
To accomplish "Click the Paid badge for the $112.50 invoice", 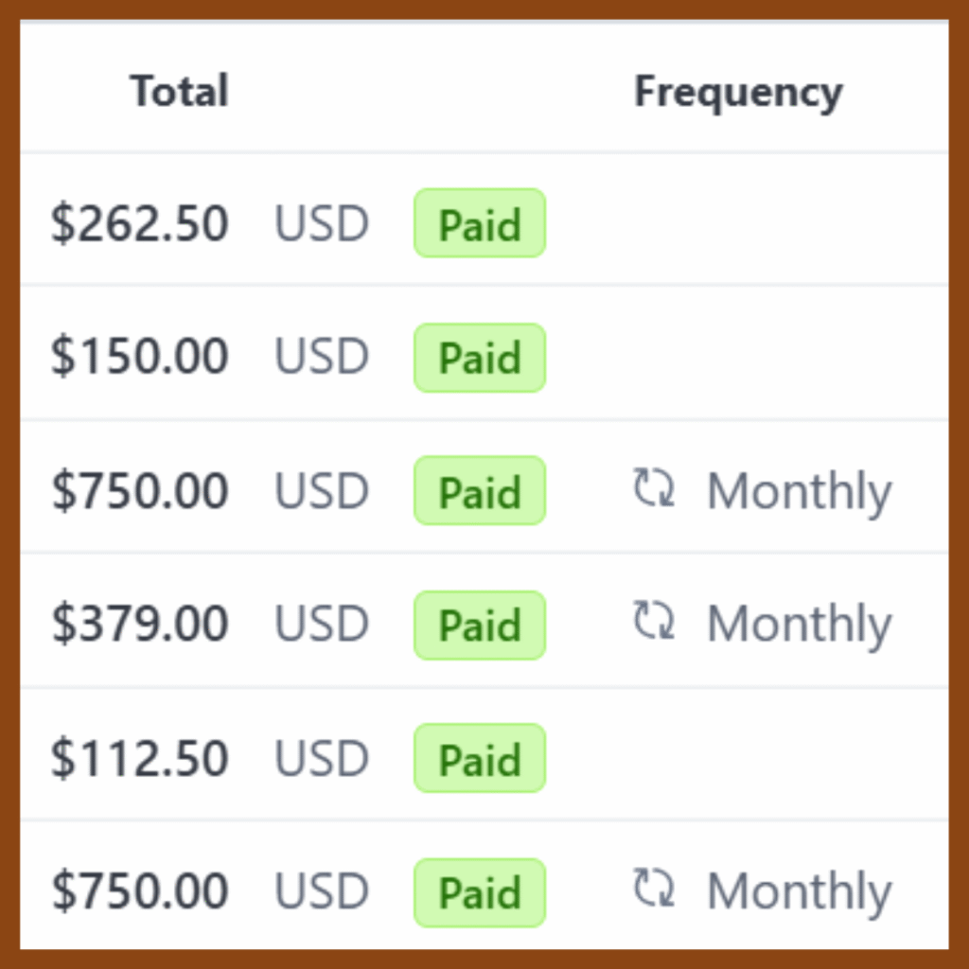I will pos(480,758).
